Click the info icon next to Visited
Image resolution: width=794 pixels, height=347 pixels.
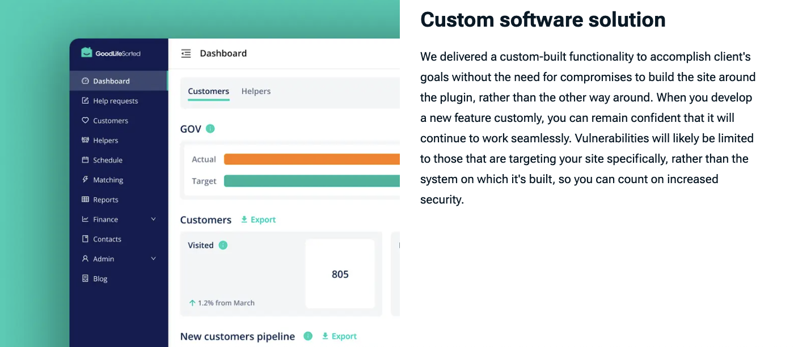click(x=223, y=245)
